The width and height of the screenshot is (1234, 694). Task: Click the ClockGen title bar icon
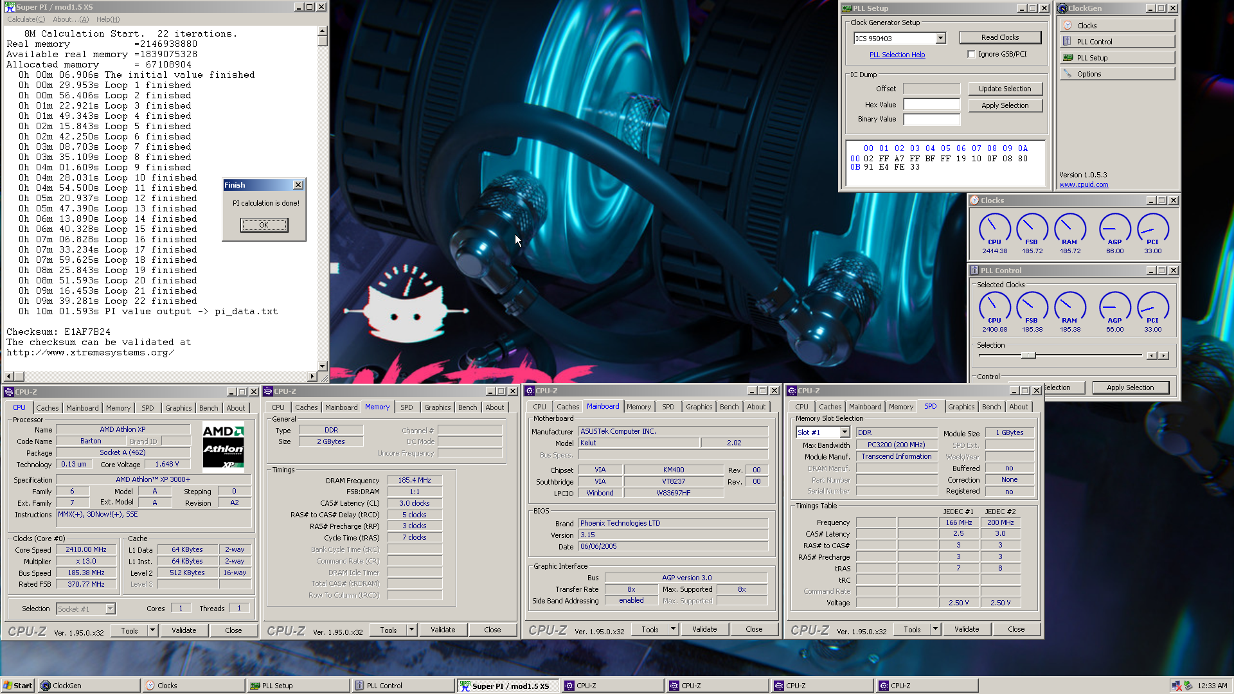(x=1063, y=8)
